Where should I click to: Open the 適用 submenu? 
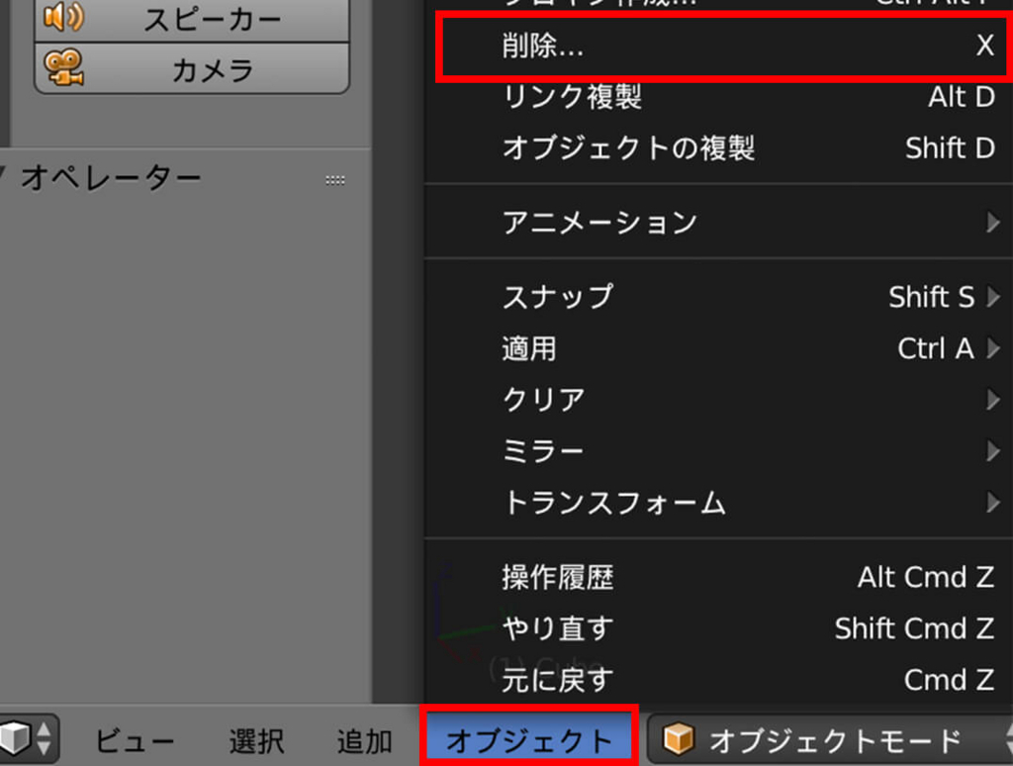tap(718, 349)
